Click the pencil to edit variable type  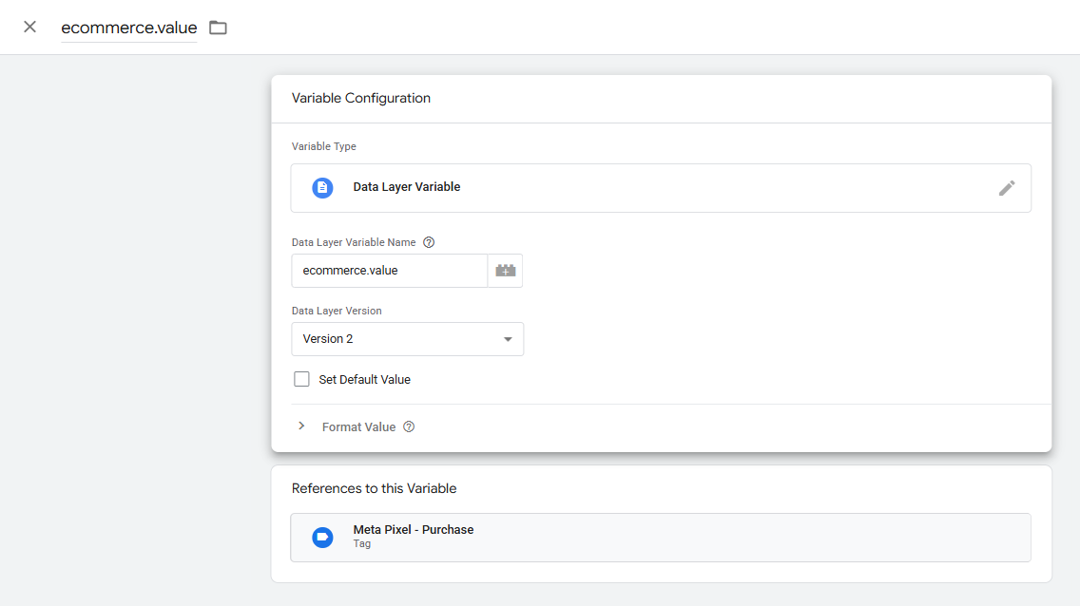point(1007,187)
